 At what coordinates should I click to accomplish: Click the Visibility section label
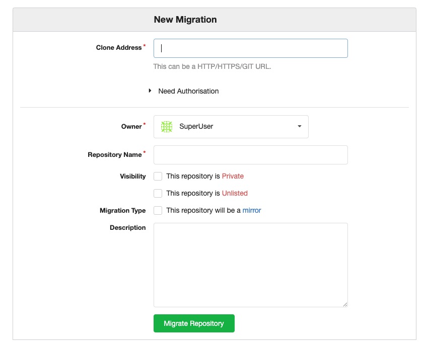(x=132, y=177)
